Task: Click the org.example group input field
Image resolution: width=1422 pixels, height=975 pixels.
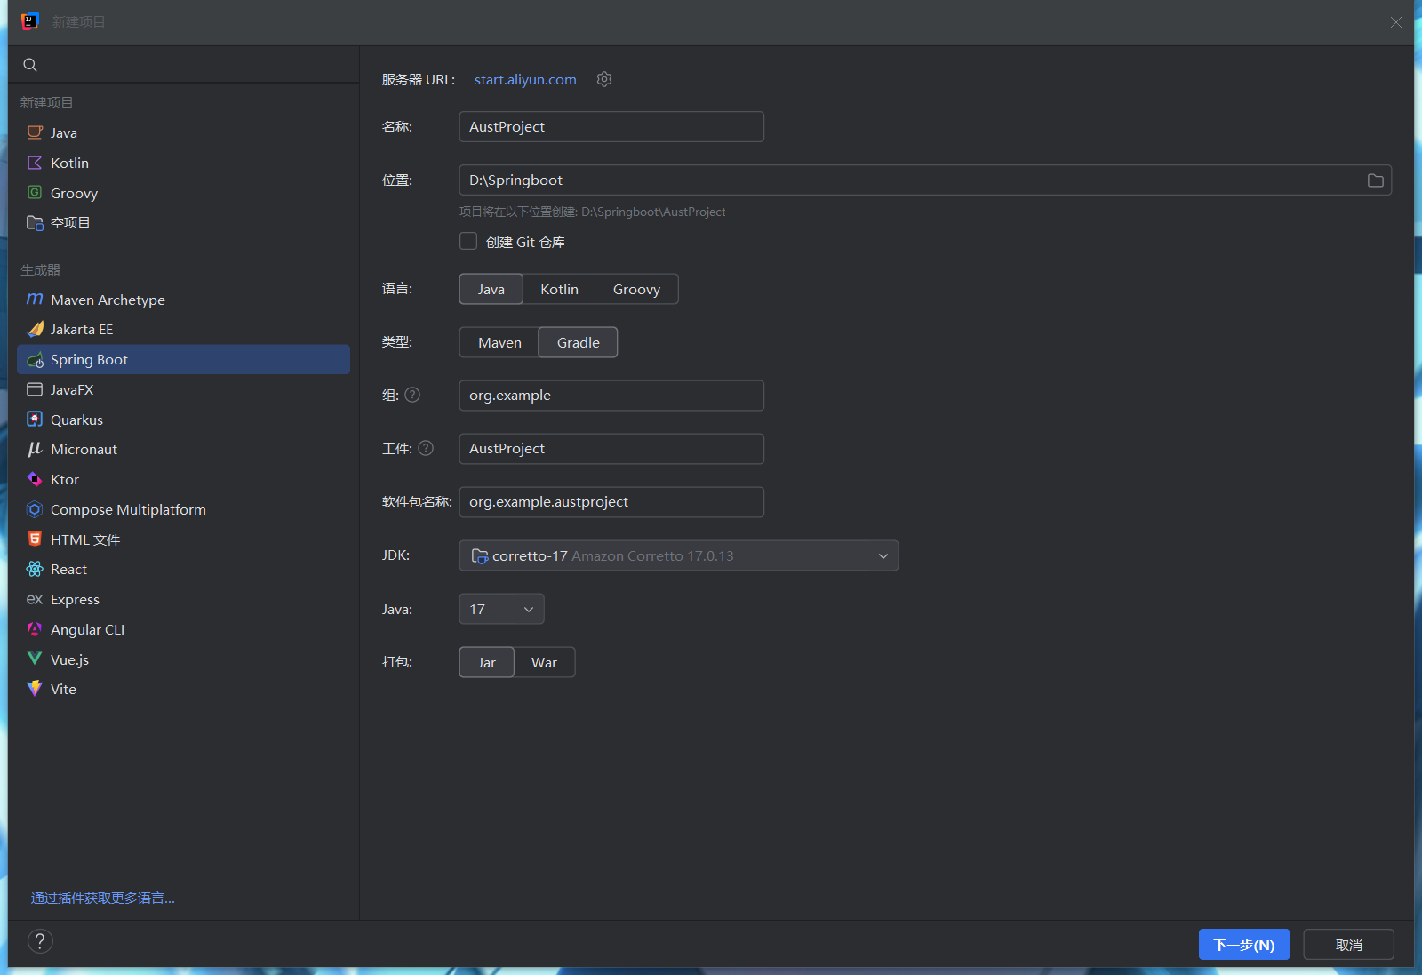Action: point(611,395)
